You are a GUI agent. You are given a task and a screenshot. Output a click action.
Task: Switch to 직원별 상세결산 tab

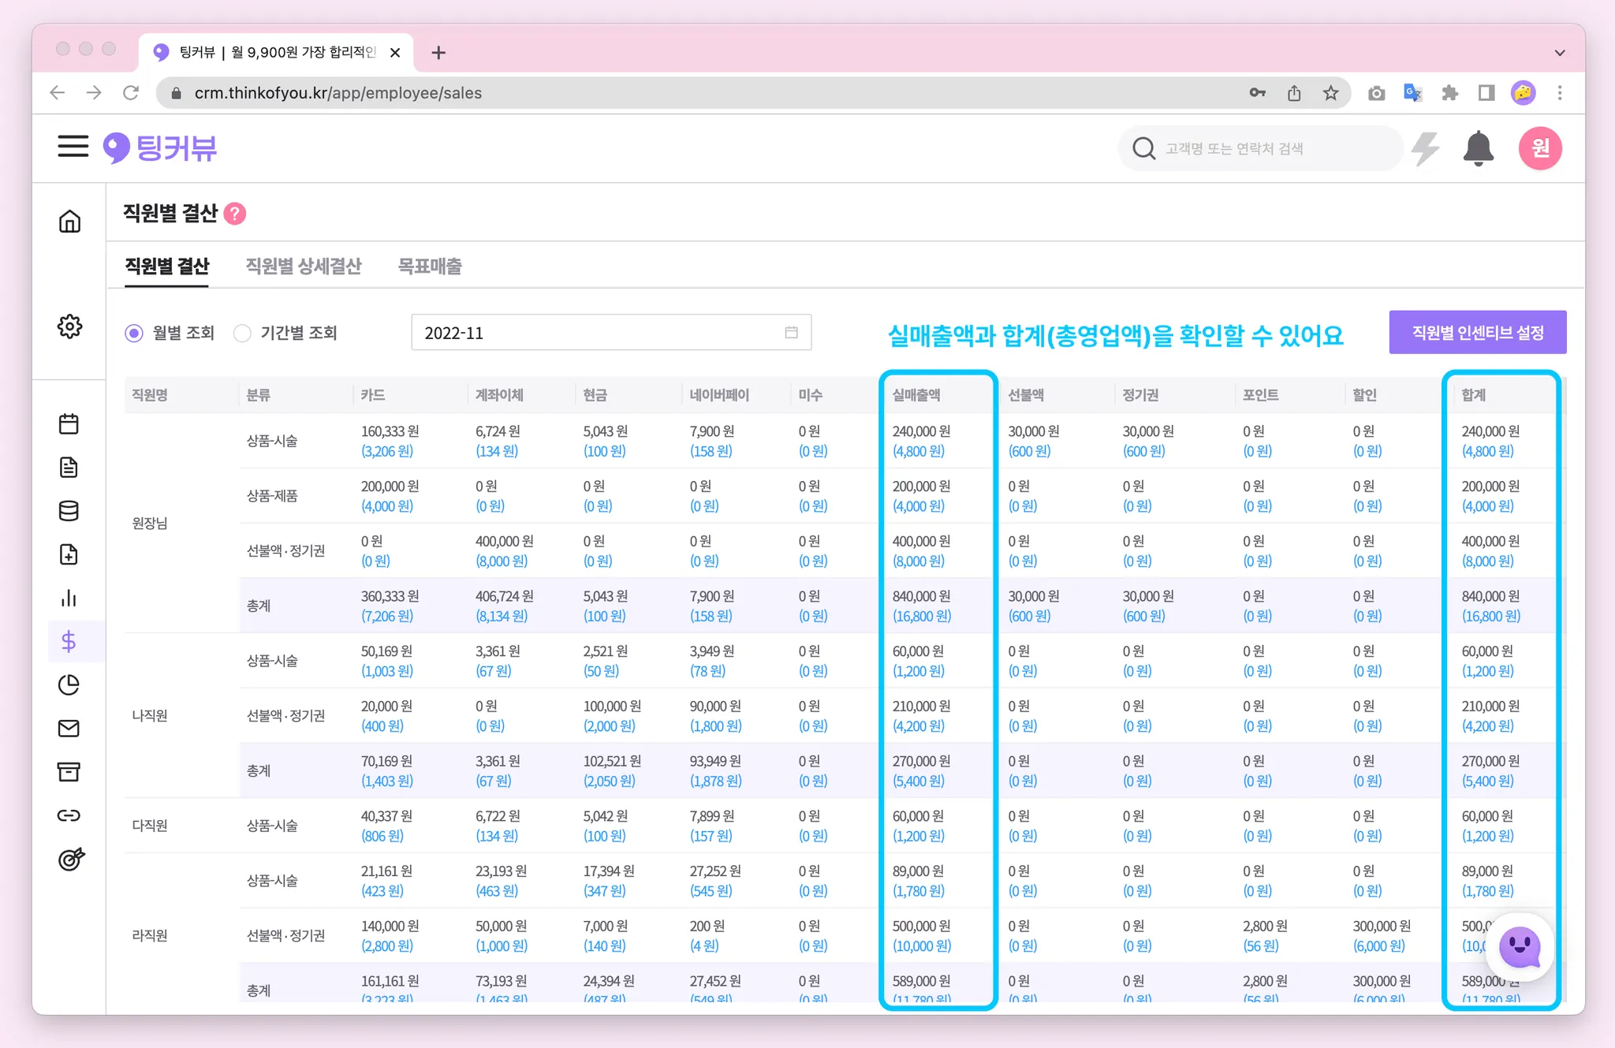(x=304, y=267)
